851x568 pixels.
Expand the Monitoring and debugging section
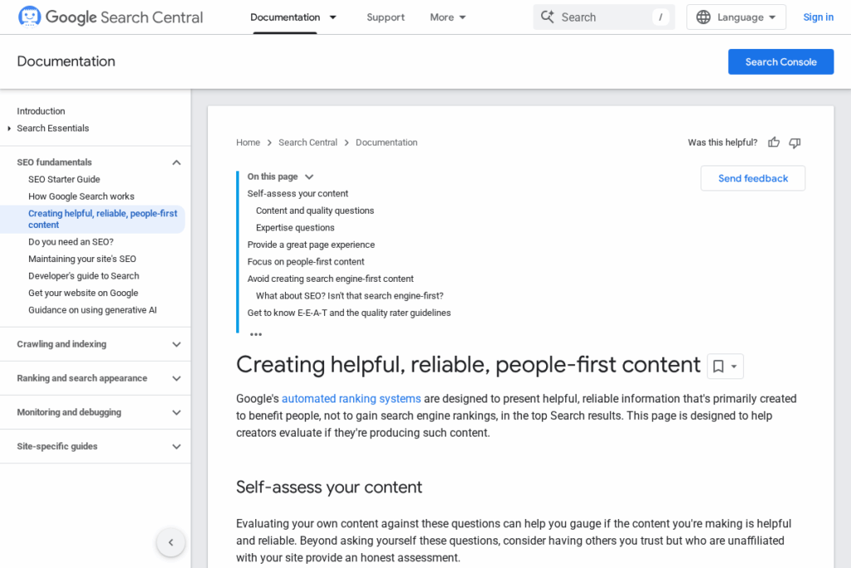pyautogui.click(x=176, y=412)
